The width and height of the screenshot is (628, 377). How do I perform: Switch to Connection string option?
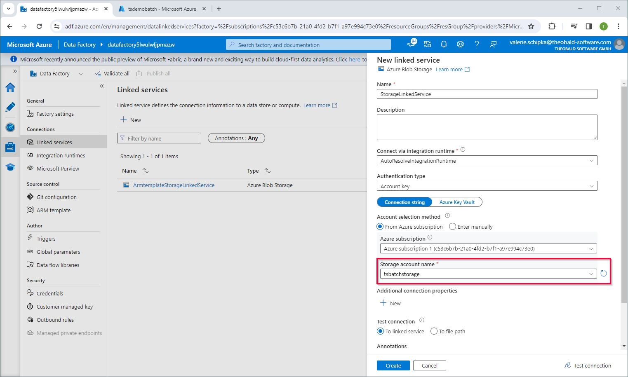coord(405,202)
